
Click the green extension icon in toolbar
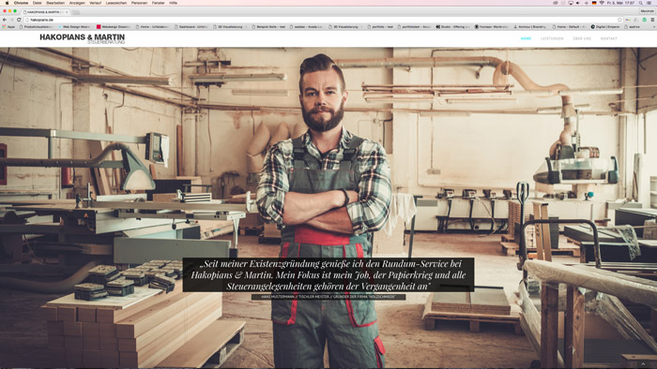(645, 20)
